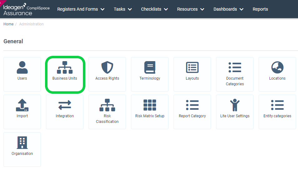The image size is (298, 169).
Task: Click the Report Category label text
Action: [192, 116]
